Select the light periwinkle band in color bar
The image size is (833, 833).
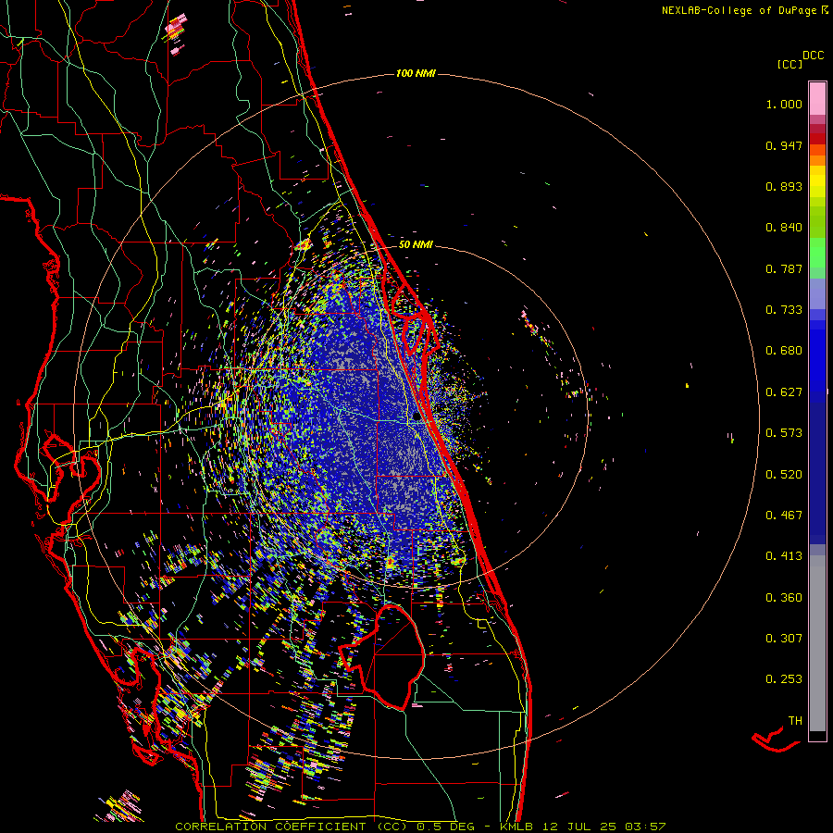(x=817, y=293)
